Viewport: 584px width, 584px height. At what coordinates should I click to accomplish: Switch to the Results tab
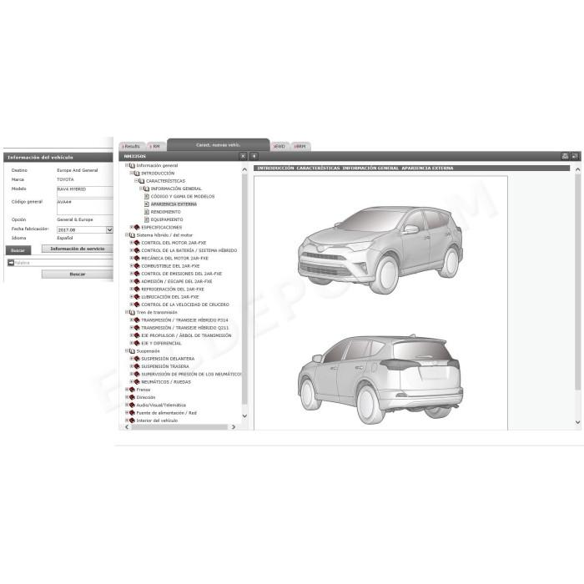pos(132,146)
